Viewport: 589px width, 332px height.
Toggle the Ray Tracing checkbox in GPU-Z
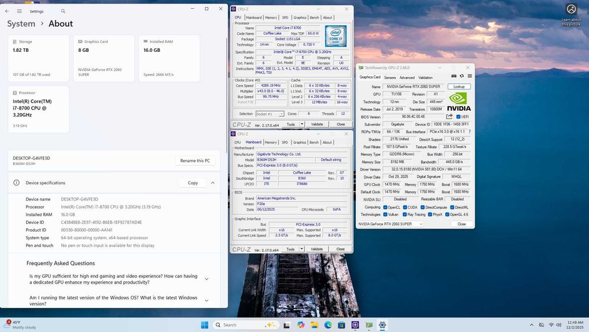click(405, 214)
